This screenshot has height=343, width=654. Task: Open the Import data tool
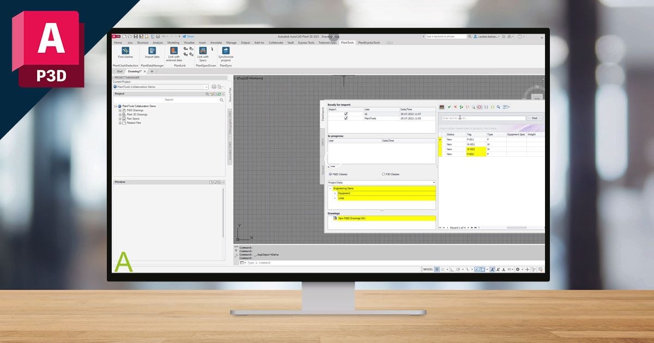click(152, 53)
